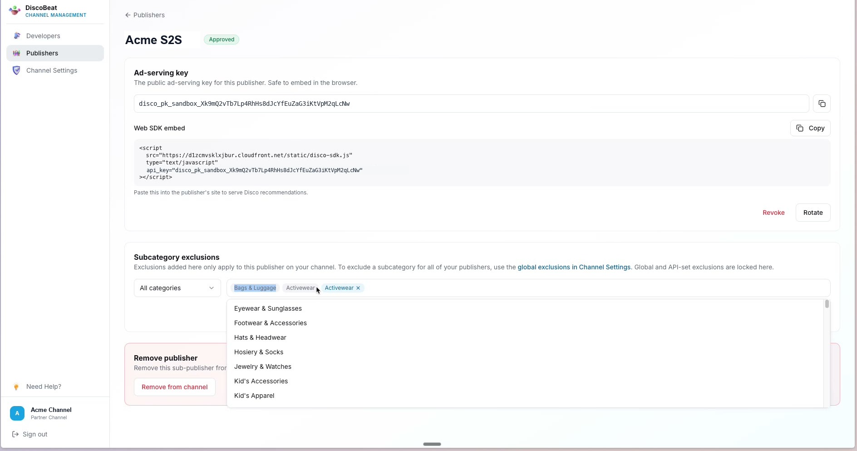The height and width of the screenshot is (451, 857).
Task: Open Channel Settings in the sidebar
Action: tap(55, 70)
